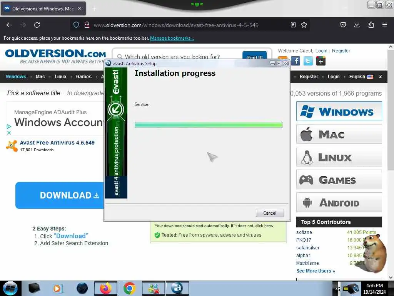
Task: Close the ad with the X icon
Action: pos(9,133)
